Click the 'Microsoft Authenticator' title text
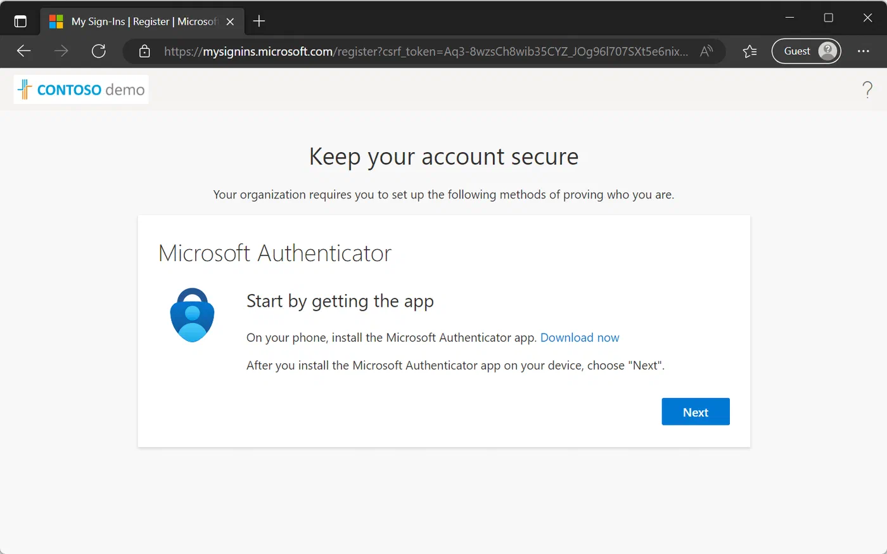The width and height of the screenshot is (887, 554). (275, 254)
